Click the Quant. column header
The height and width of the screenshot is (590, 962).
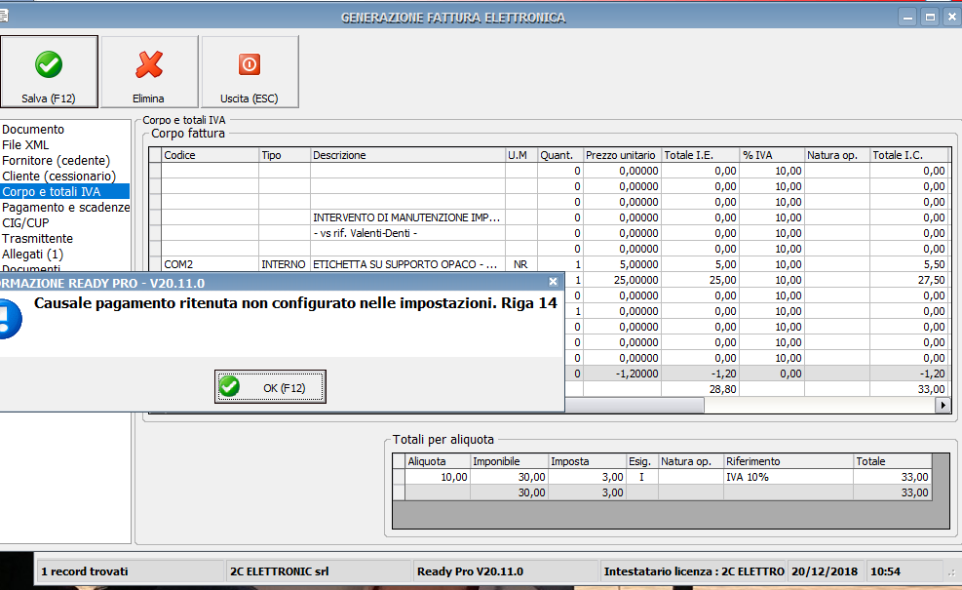coord(560,155)
